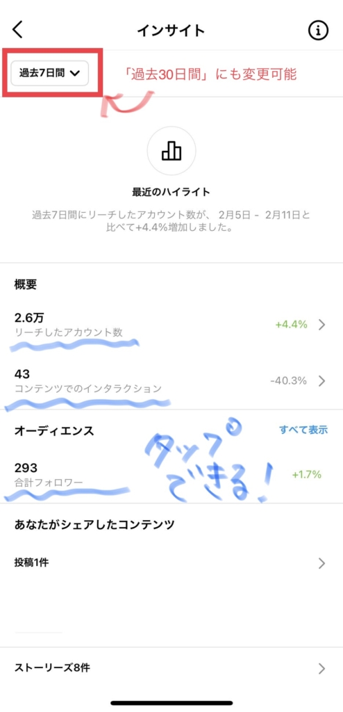Image resolution: width=343 pixels, height=712 pixels.
Task: Open コンテンツでのインタラクション details
Action: pyautogui.click(x=171, y=380)
